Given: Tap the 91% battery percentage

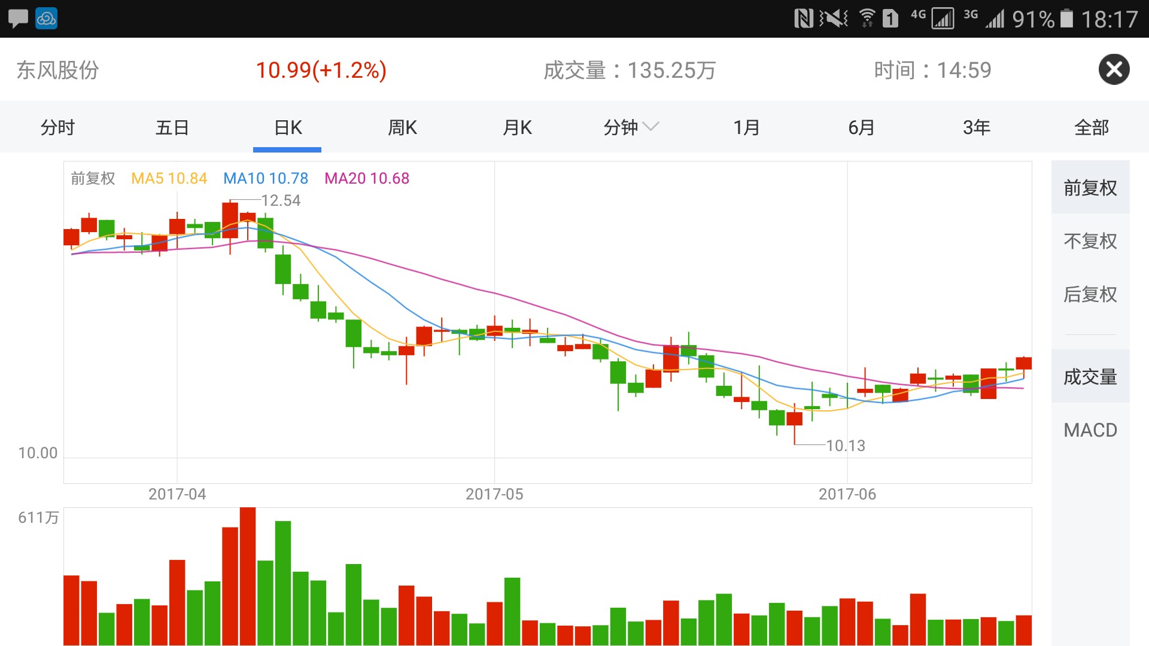Looking at the screenshot, I should click(x=1034, y=19).
